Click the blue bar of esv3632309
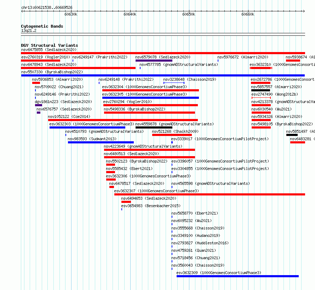Screen dimensions: 315x290 pos(237,276)
